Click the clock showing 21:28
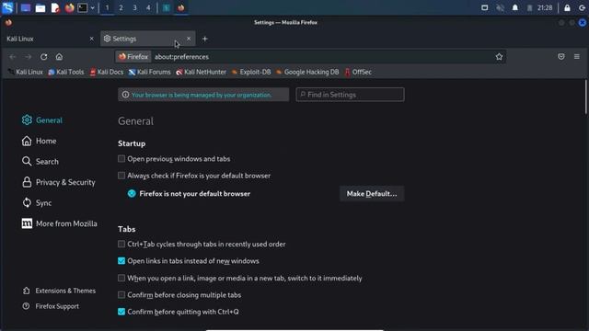The image size is (589, 331). [544, 7]
